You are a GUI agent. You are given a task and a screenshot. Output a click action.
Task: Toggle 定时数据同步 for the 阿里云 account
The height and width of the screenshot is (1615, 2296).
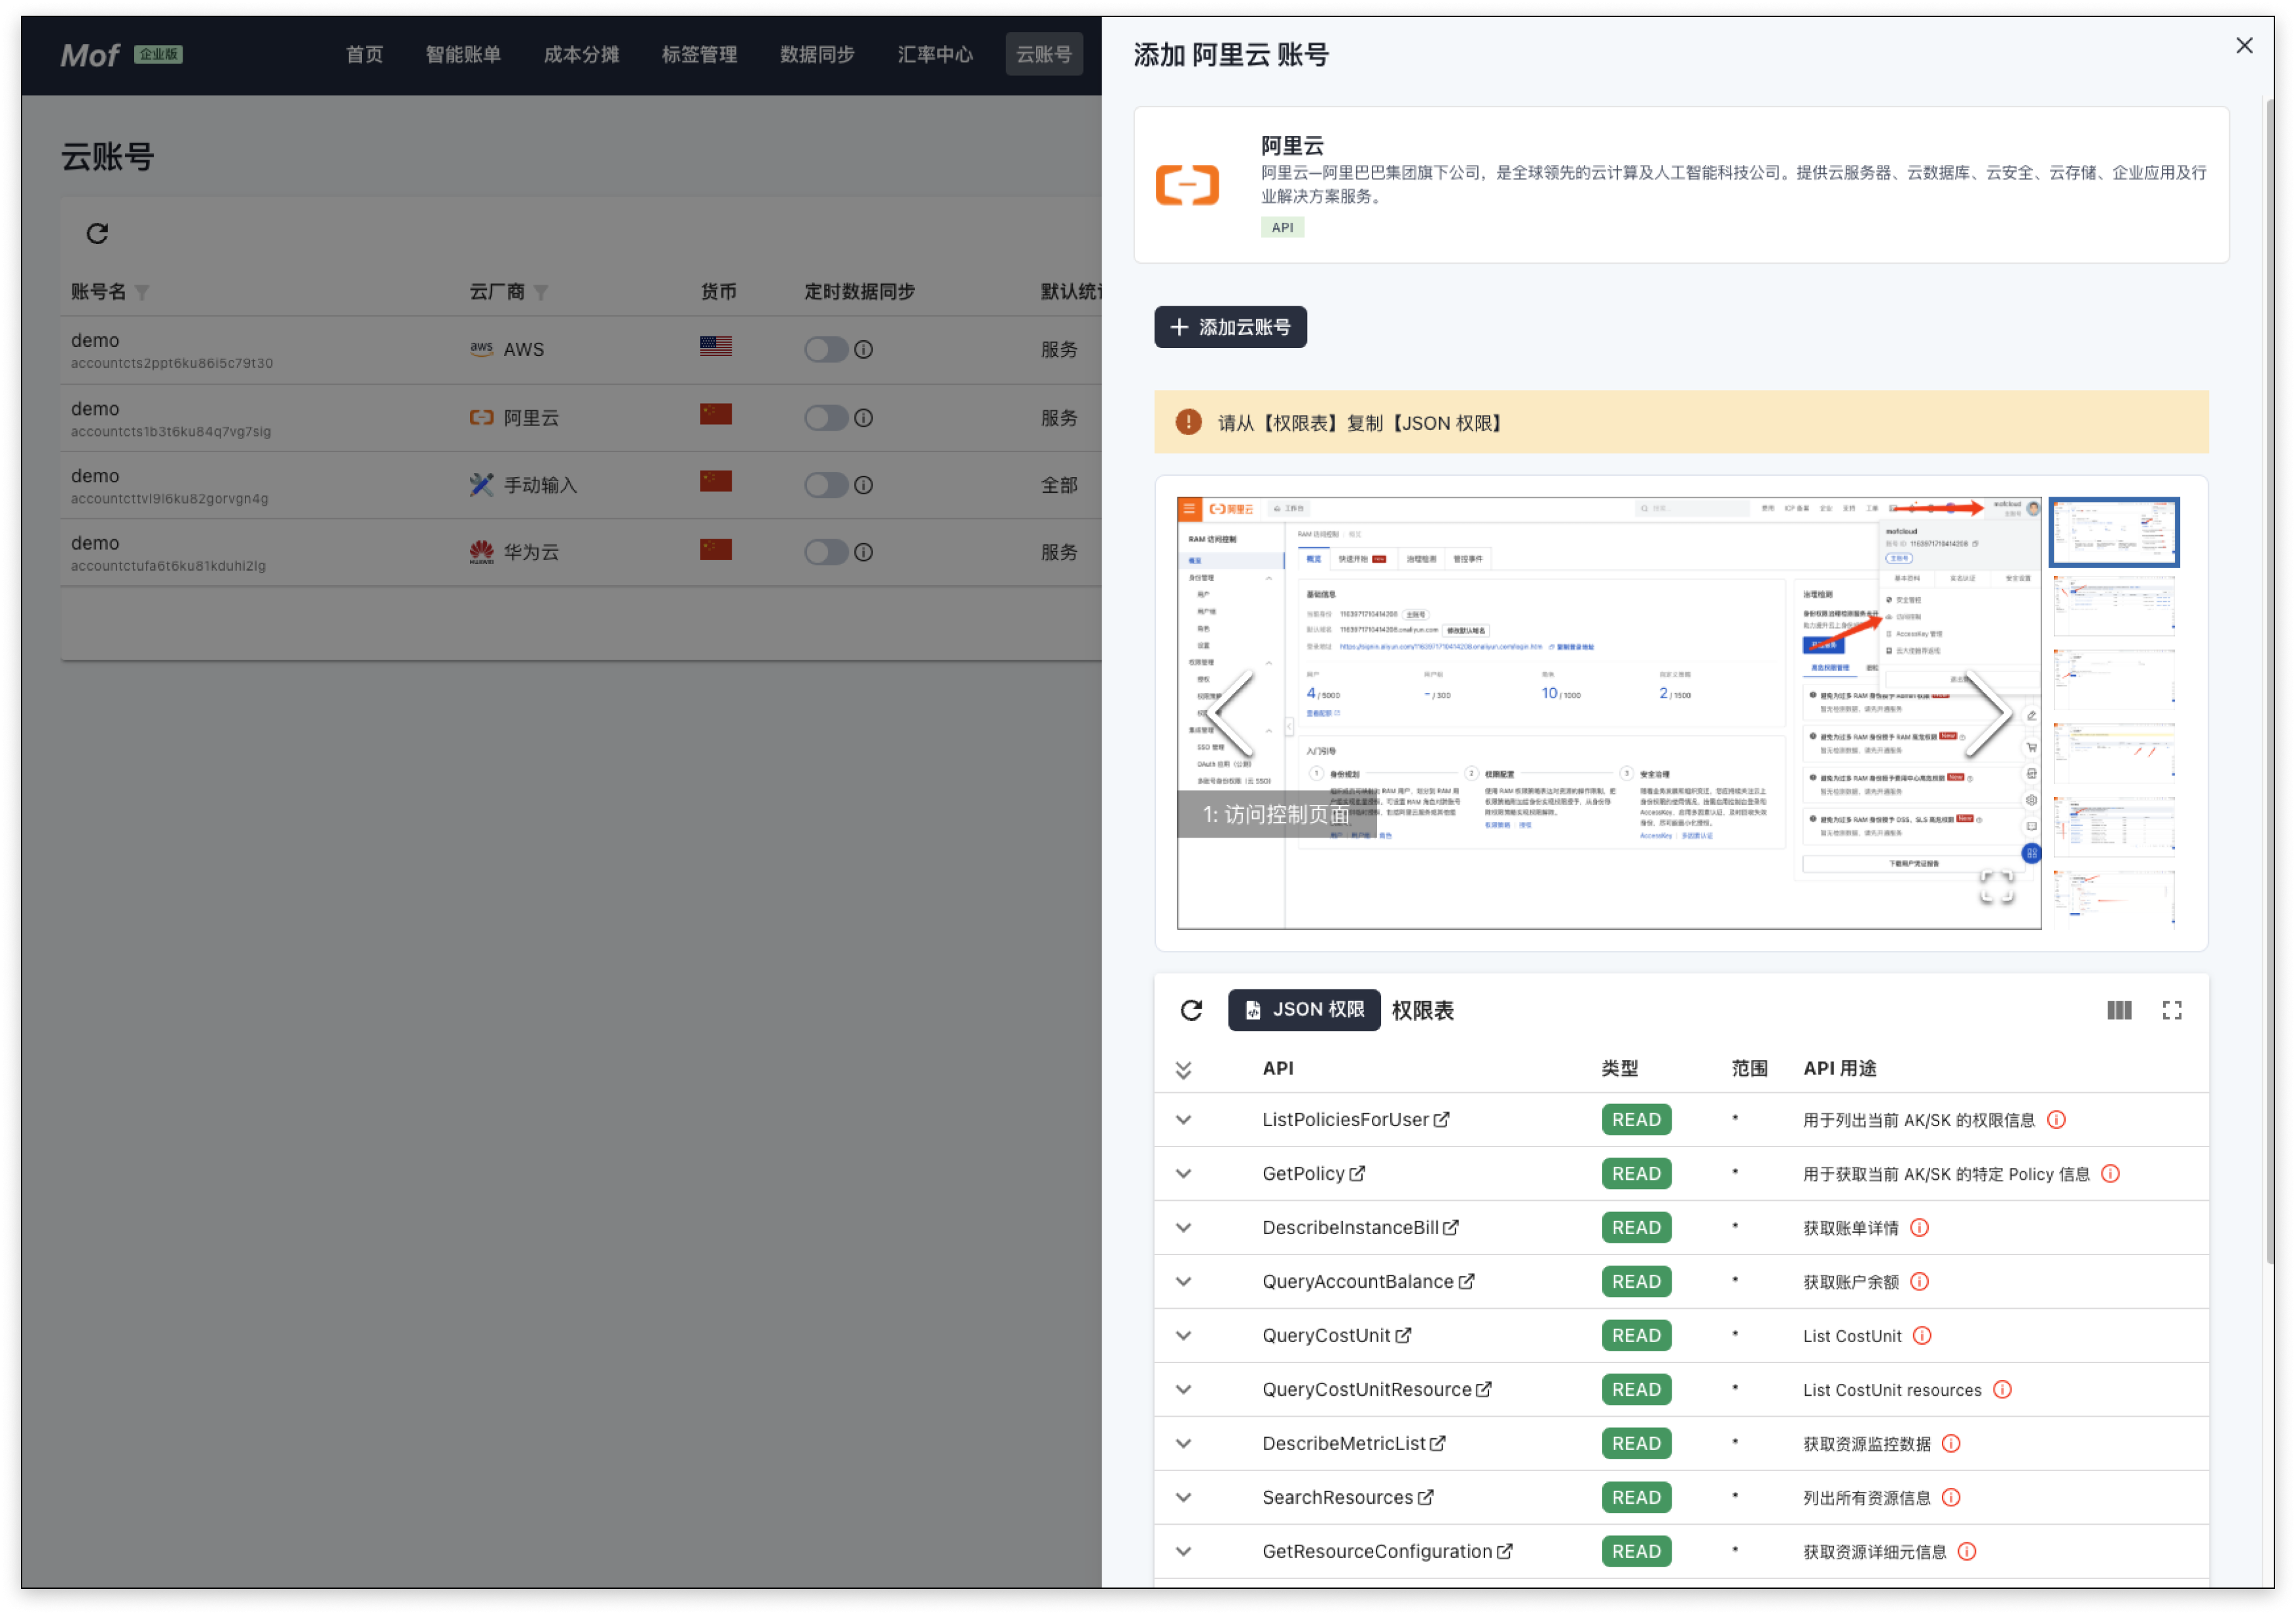tap(826, 417)
